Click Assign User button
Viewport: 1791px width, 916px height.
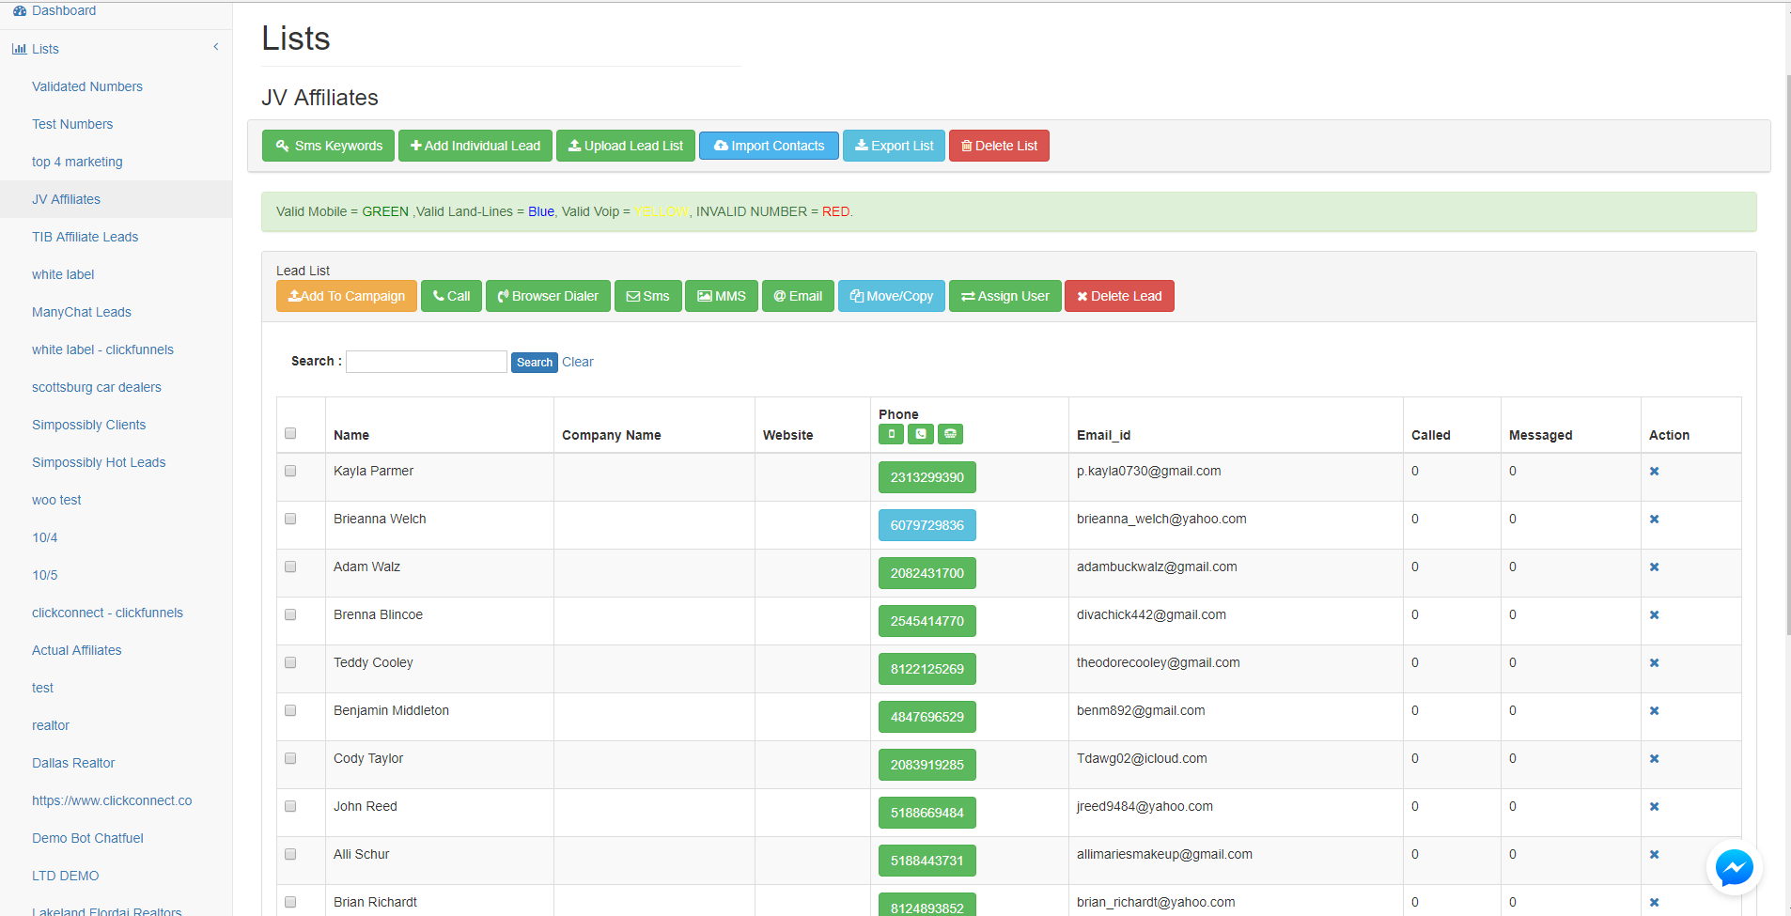[1005, 296]
